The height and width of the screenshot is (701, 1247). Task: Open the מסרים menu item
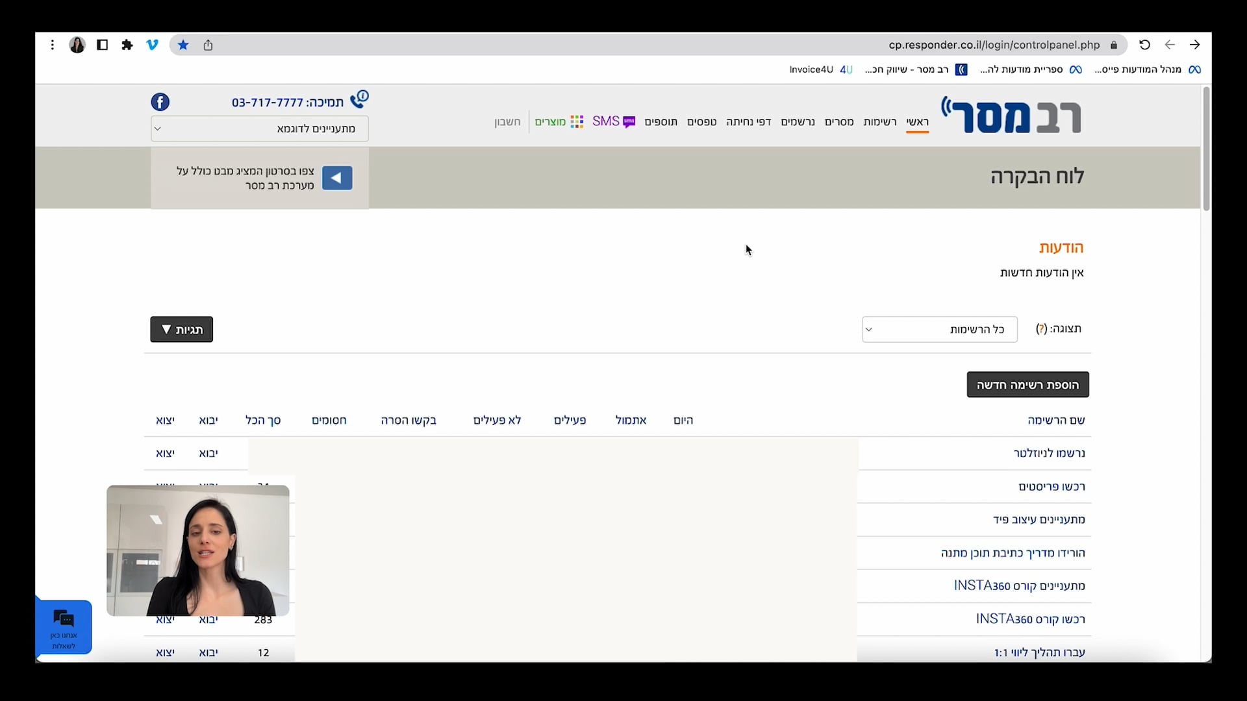[x=839, y=122]
